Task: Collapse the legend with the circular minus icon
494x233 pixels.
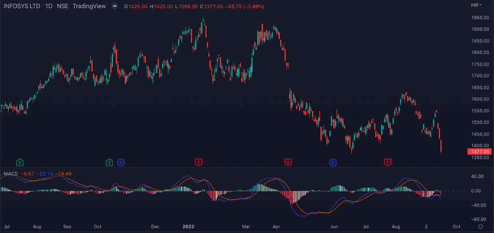Action: 115,6
